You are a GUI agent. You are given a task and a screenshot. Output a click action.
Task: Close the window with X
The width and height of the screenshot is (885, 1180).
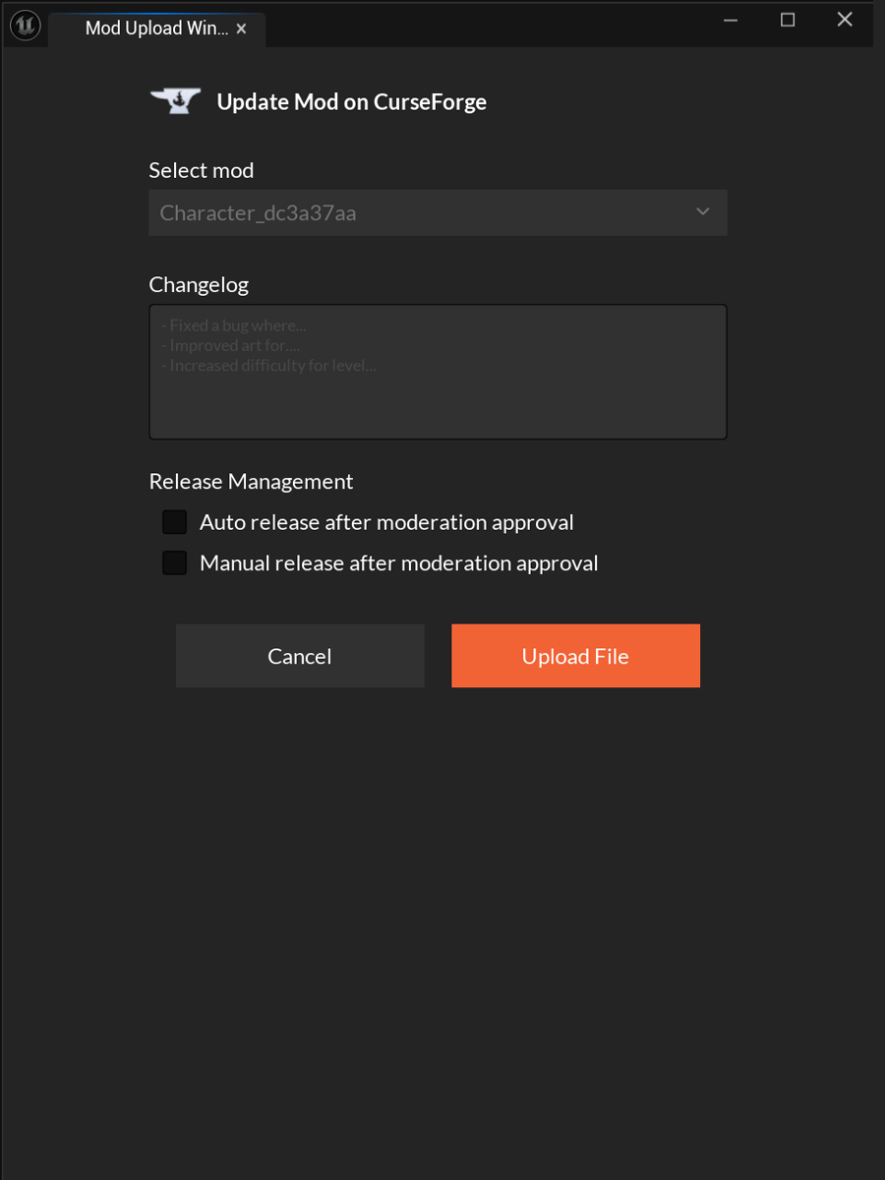coord(845,20)
